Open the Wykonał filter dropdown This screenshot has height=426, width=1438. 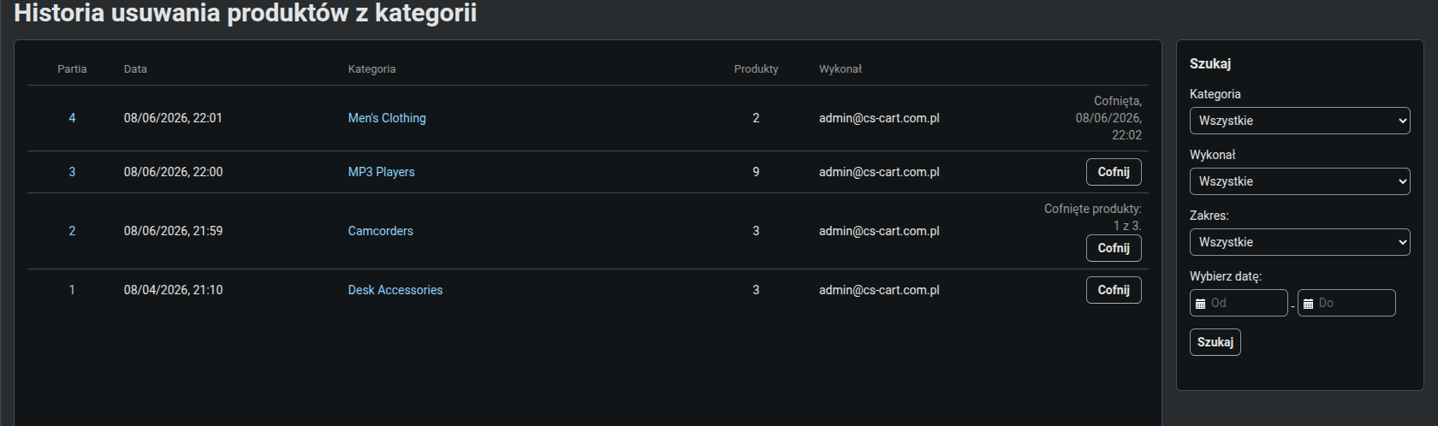(x=1299, y=181)
